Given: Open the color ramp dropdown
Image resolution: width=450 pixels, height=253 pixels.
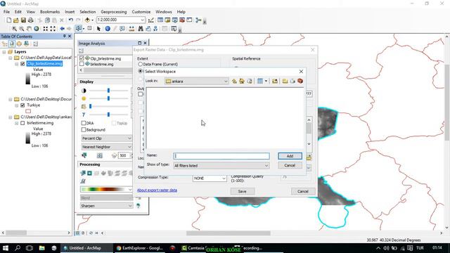Looking at the screenshot, I should tap(129, 190).
